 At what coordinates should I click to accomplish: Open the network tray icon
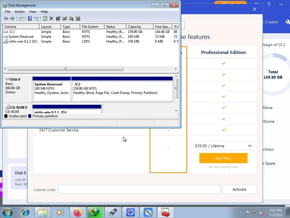[255, 213]
